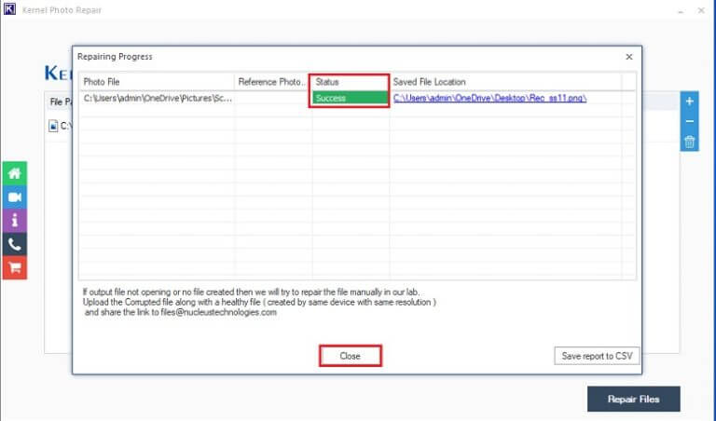Viewport: 716px width, 421px height.
Task: Click the purple info icon
Action: [15, 221]
